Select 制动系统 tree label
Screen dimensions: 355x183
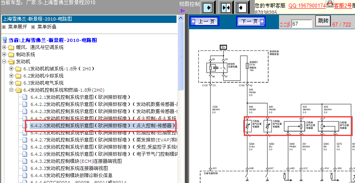click(x=25, y=55)
